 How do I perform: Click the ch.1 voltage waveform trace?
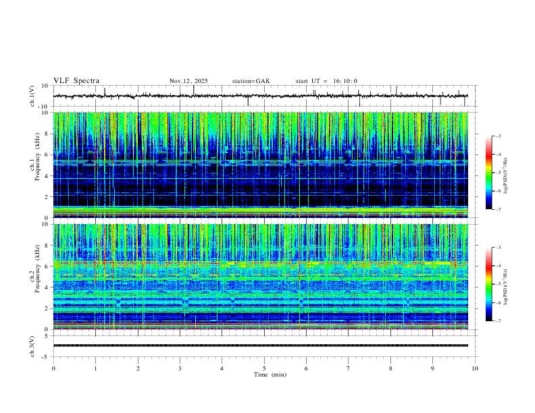[260, 96]
